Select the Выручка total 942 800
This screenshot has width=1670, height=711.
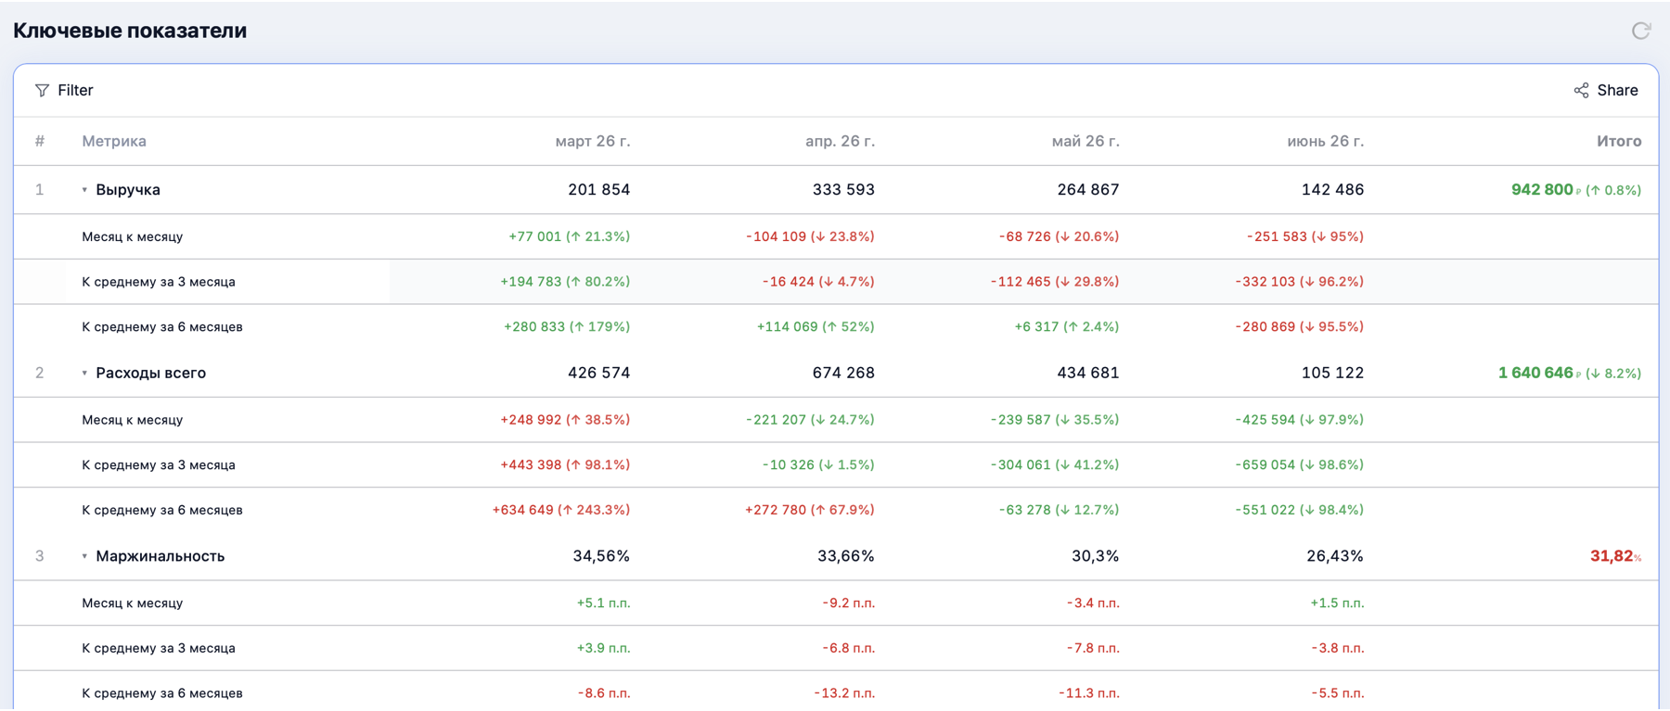pyautogui.click(x=1542, y=189)
